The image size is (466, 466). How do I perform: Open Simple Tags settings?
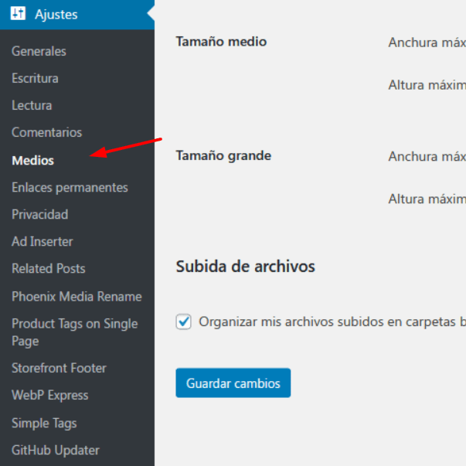[44, 423]
